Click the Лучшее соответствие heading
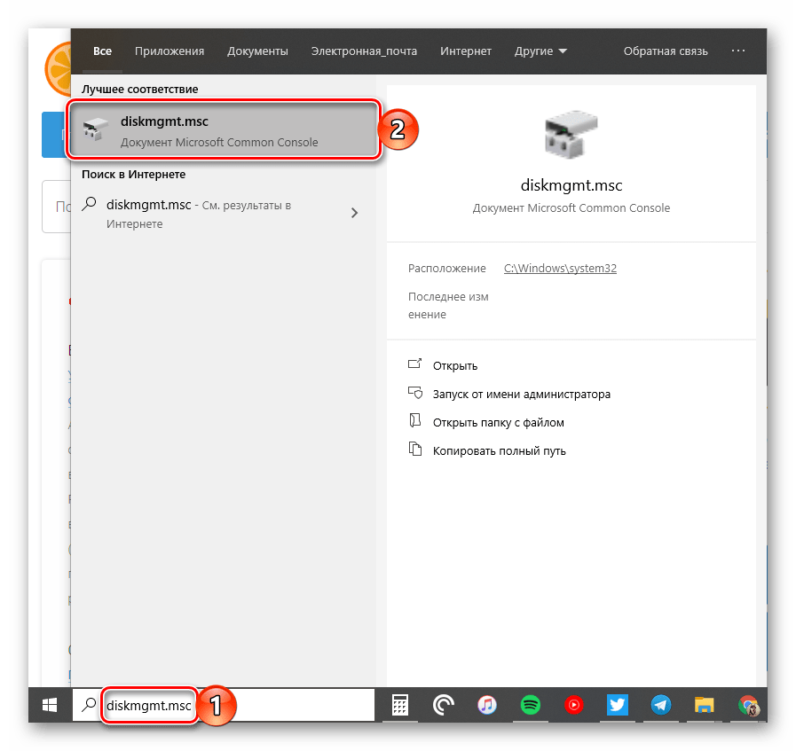This screenshot has width=796, height=751. [x=139, y=90]
